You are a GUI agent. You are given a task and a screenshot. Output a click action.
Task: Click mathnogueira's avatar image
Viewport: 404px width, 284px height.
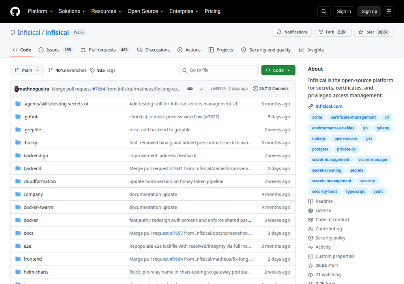point(17,89)
